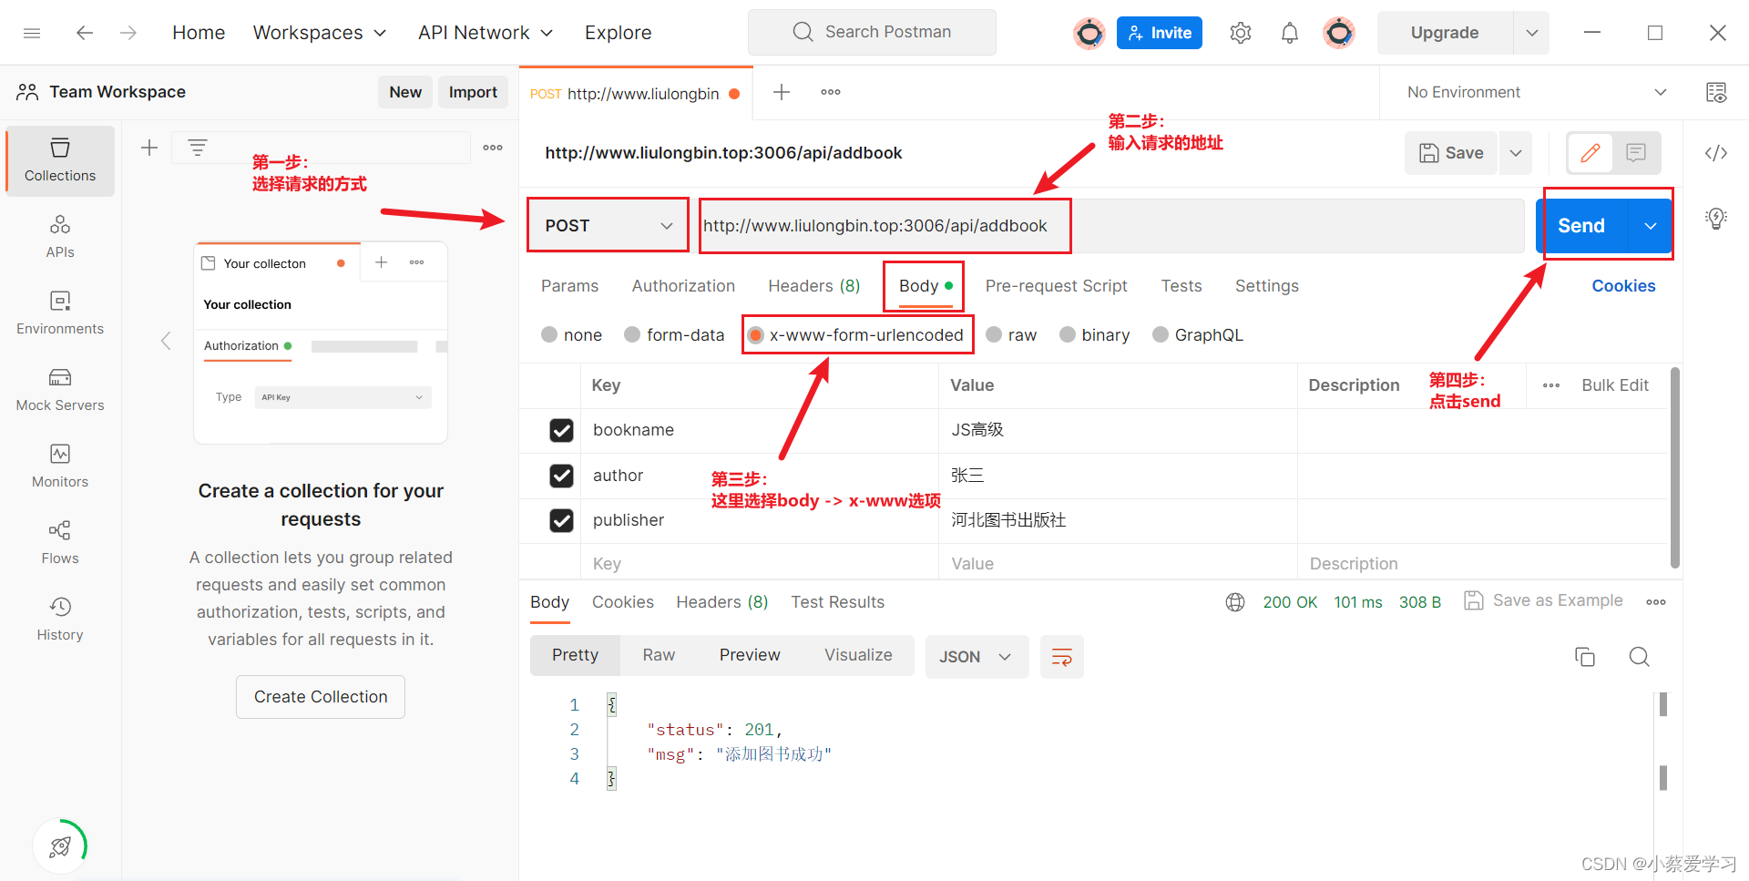Viewport: 1749px width, 881px height.
Task: Open the Cookies link
Action: [1623, 286]
